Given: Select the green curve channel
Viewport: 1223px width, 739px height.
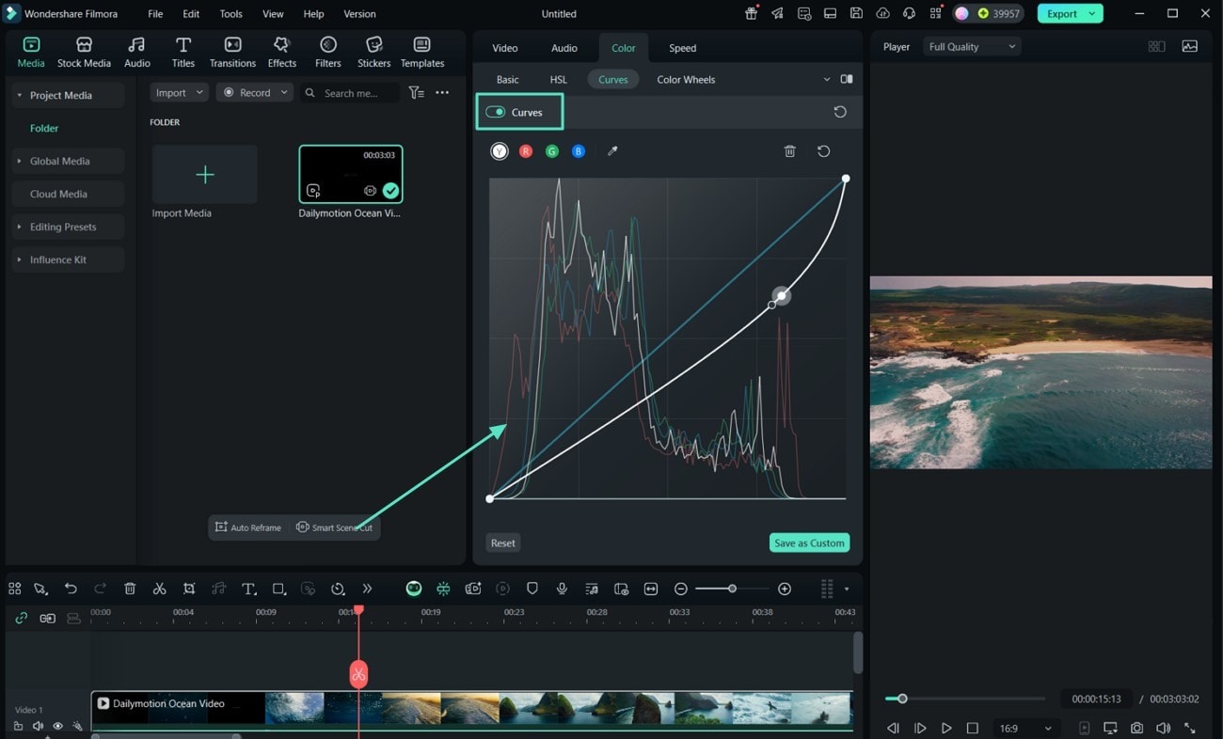Looking at the screenshot, I should 552,150.
